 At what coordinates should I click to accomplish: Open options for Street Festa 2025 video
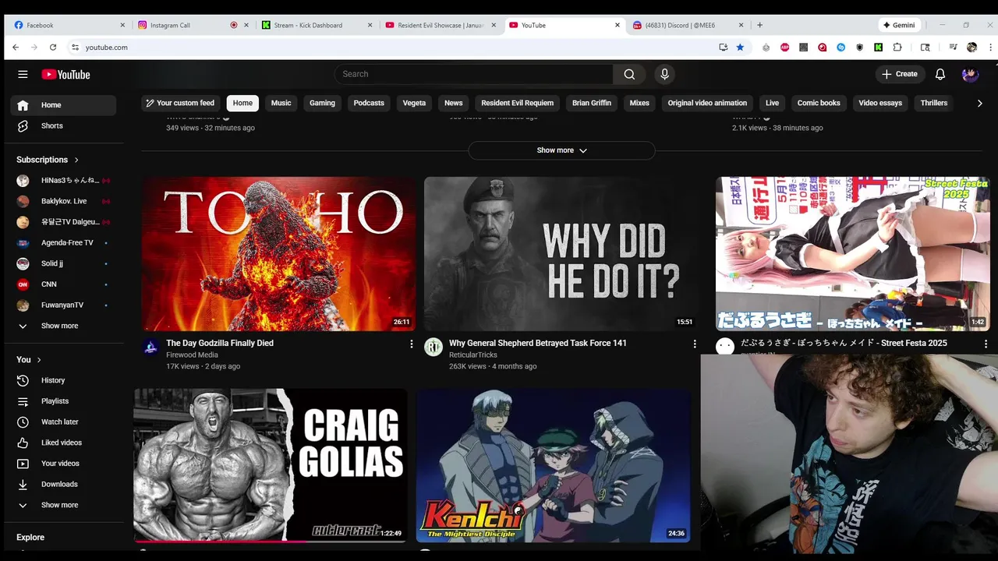tap(986, 344)
